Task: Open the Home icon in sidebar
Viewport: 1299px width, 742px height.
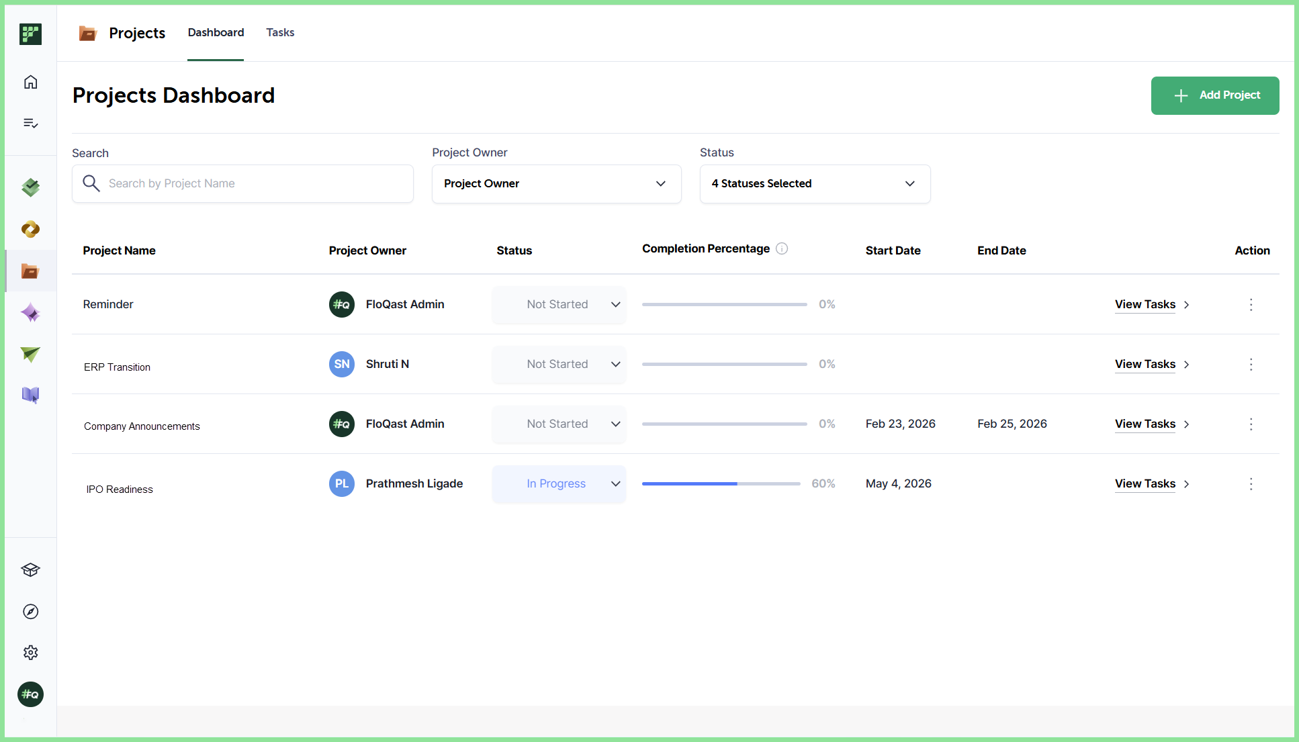Action: click(x=30, y=82)
